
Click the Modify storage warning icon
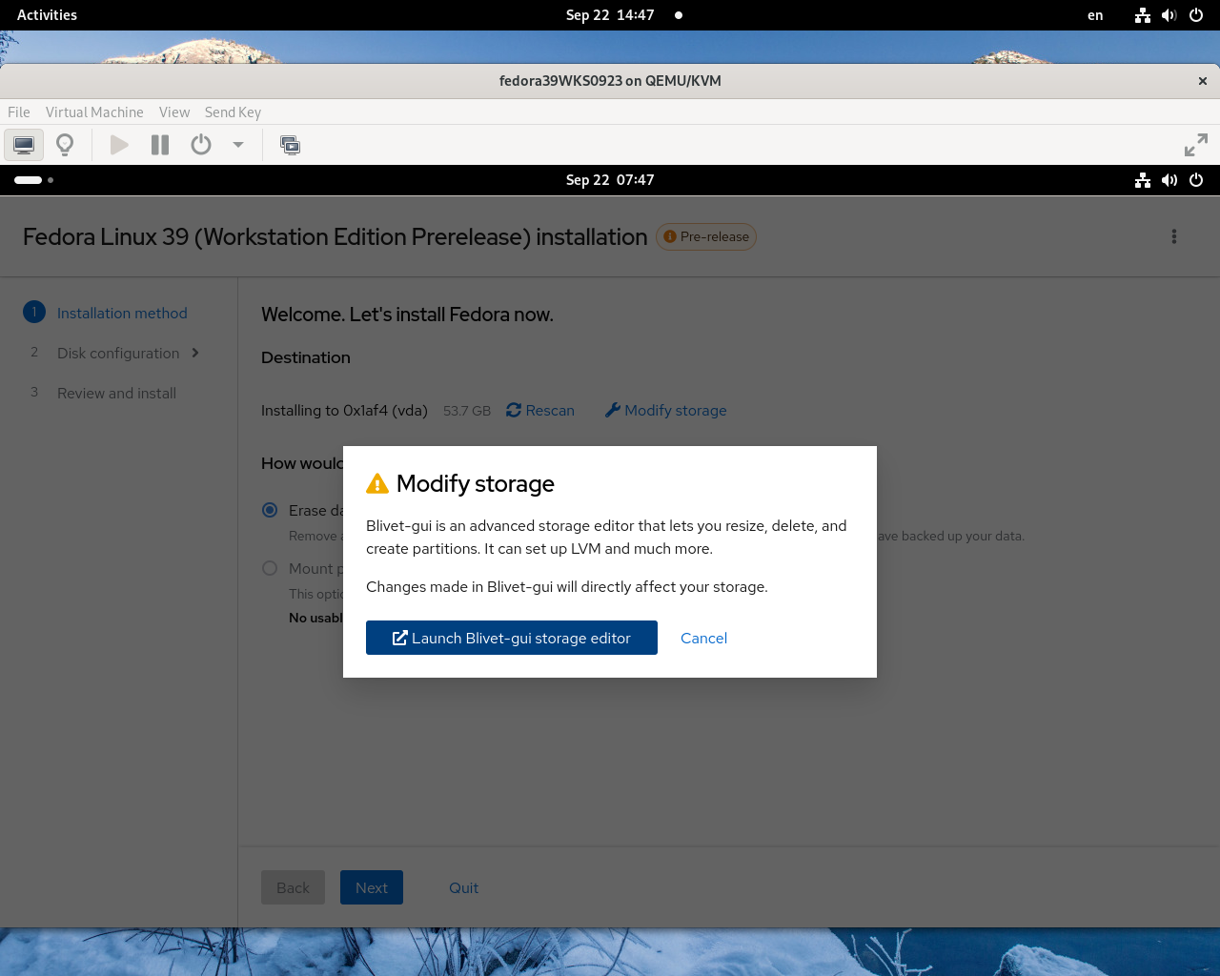[377, 484]
